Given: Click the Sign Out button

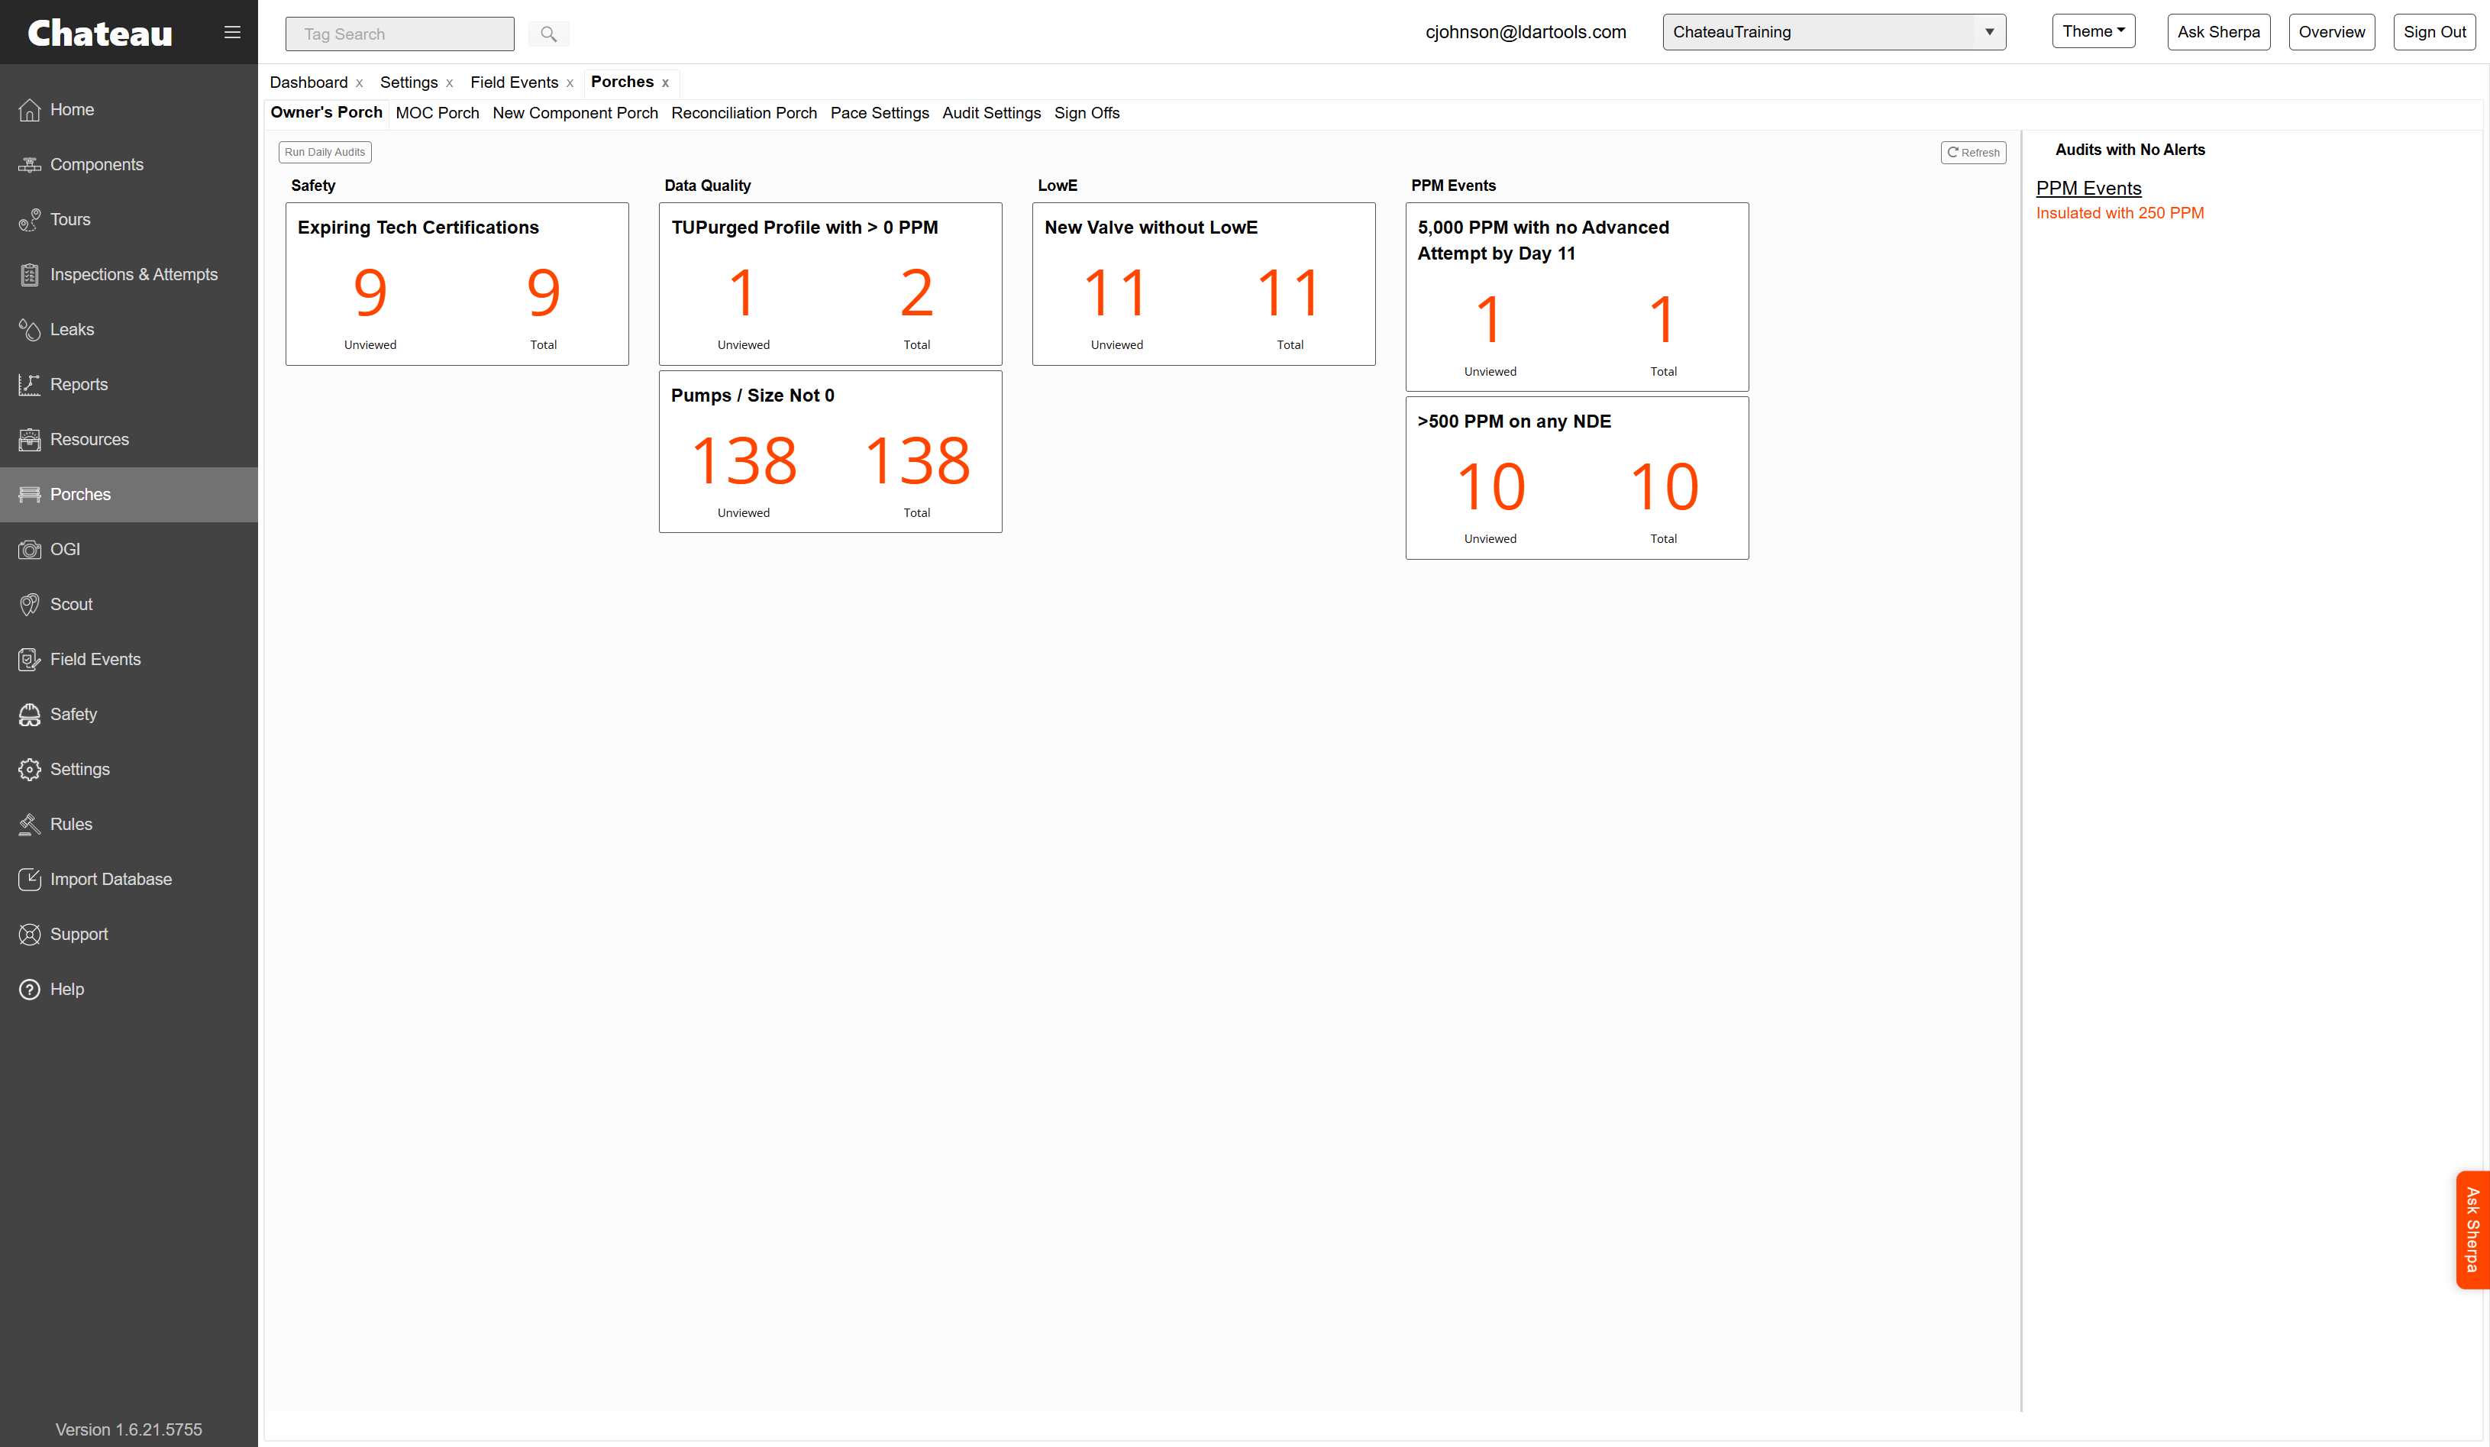Looking at the screenshot, I should click(x=2435, y=31).
